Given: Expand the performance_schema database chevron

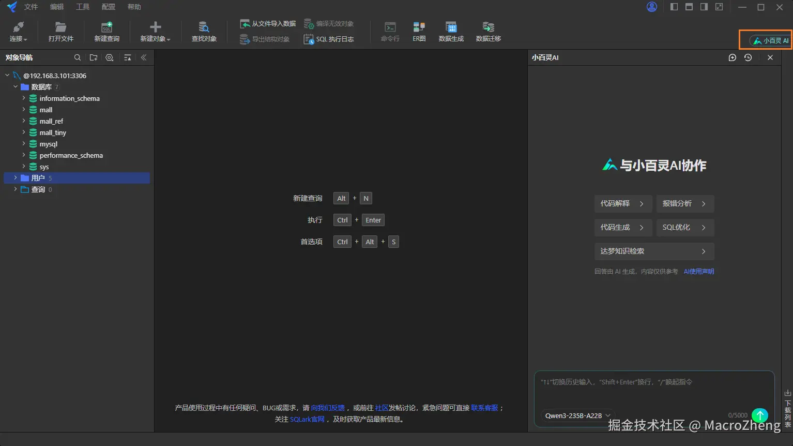Looking at the screenshot, I should 24,155.
